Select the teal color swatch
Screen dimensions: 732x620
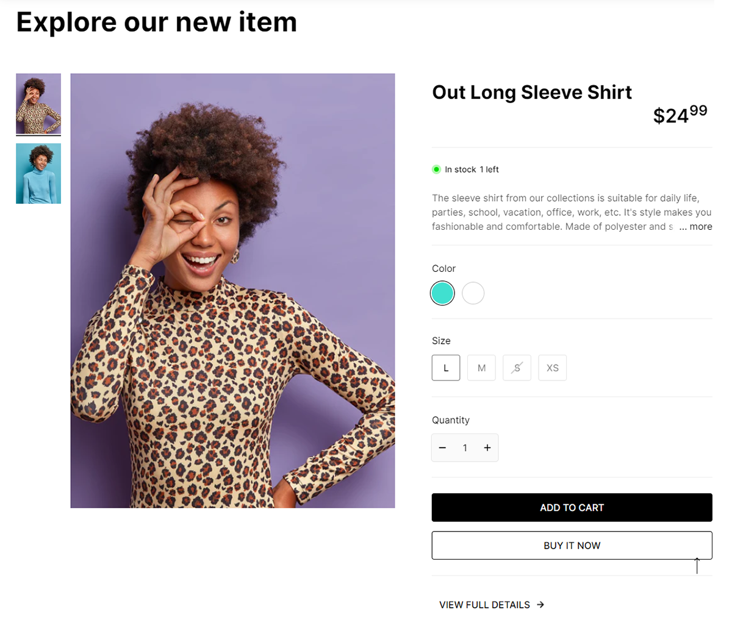442,293
